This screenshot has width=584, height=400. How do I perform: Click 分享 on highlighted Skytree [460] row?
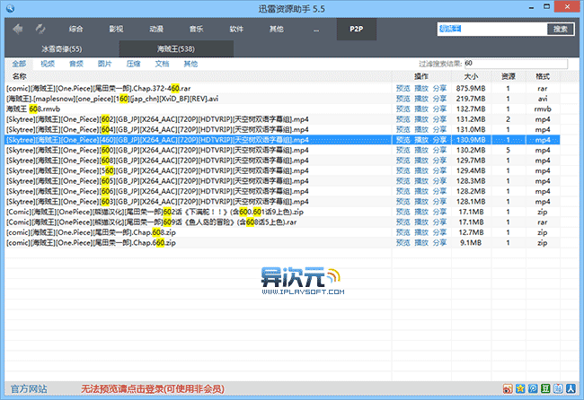pos(439,140)
